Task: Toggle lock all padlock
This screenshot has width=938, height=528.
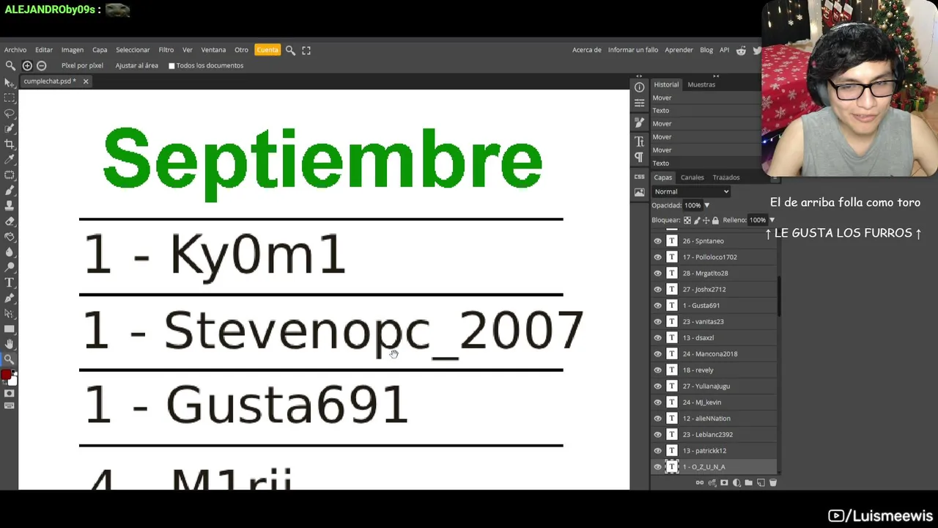Action: point(715,220)
